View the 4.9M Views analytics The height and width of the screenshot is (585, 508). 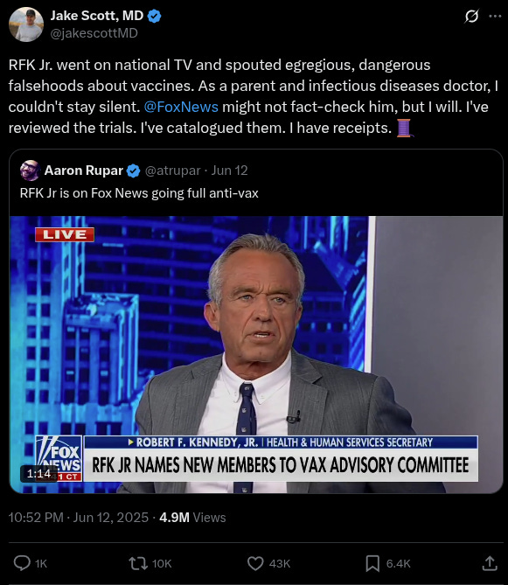click(x=192, y=518)
